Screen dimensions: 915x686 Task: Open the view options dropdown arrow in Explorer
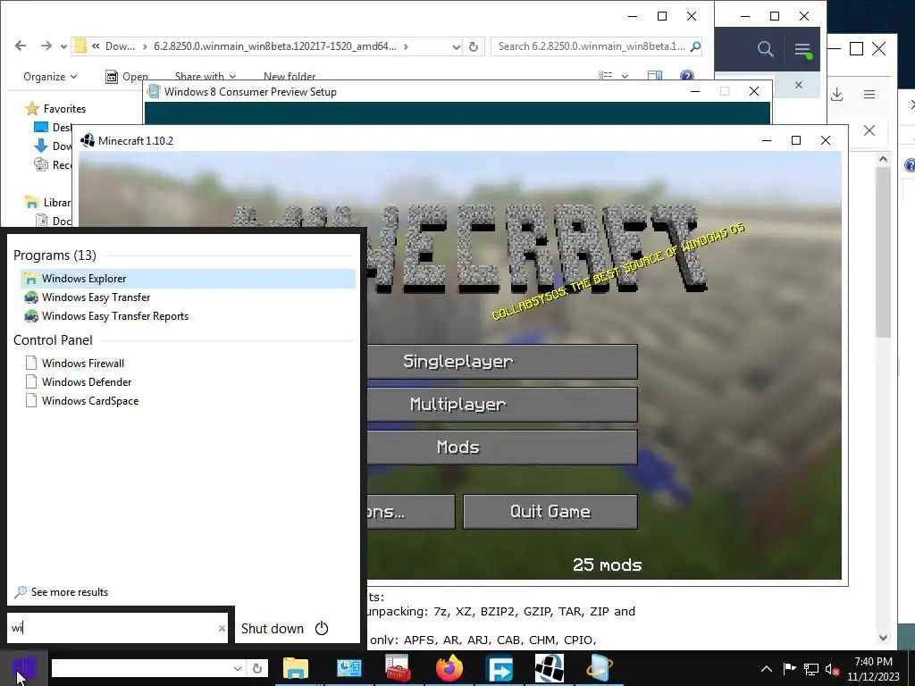click(625, 77)
